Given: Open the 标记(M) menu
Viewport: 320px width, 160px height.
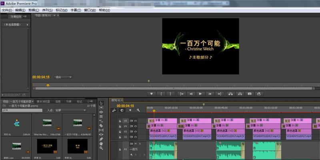Looking at the screenshot, I should click(x=62, y=10).
